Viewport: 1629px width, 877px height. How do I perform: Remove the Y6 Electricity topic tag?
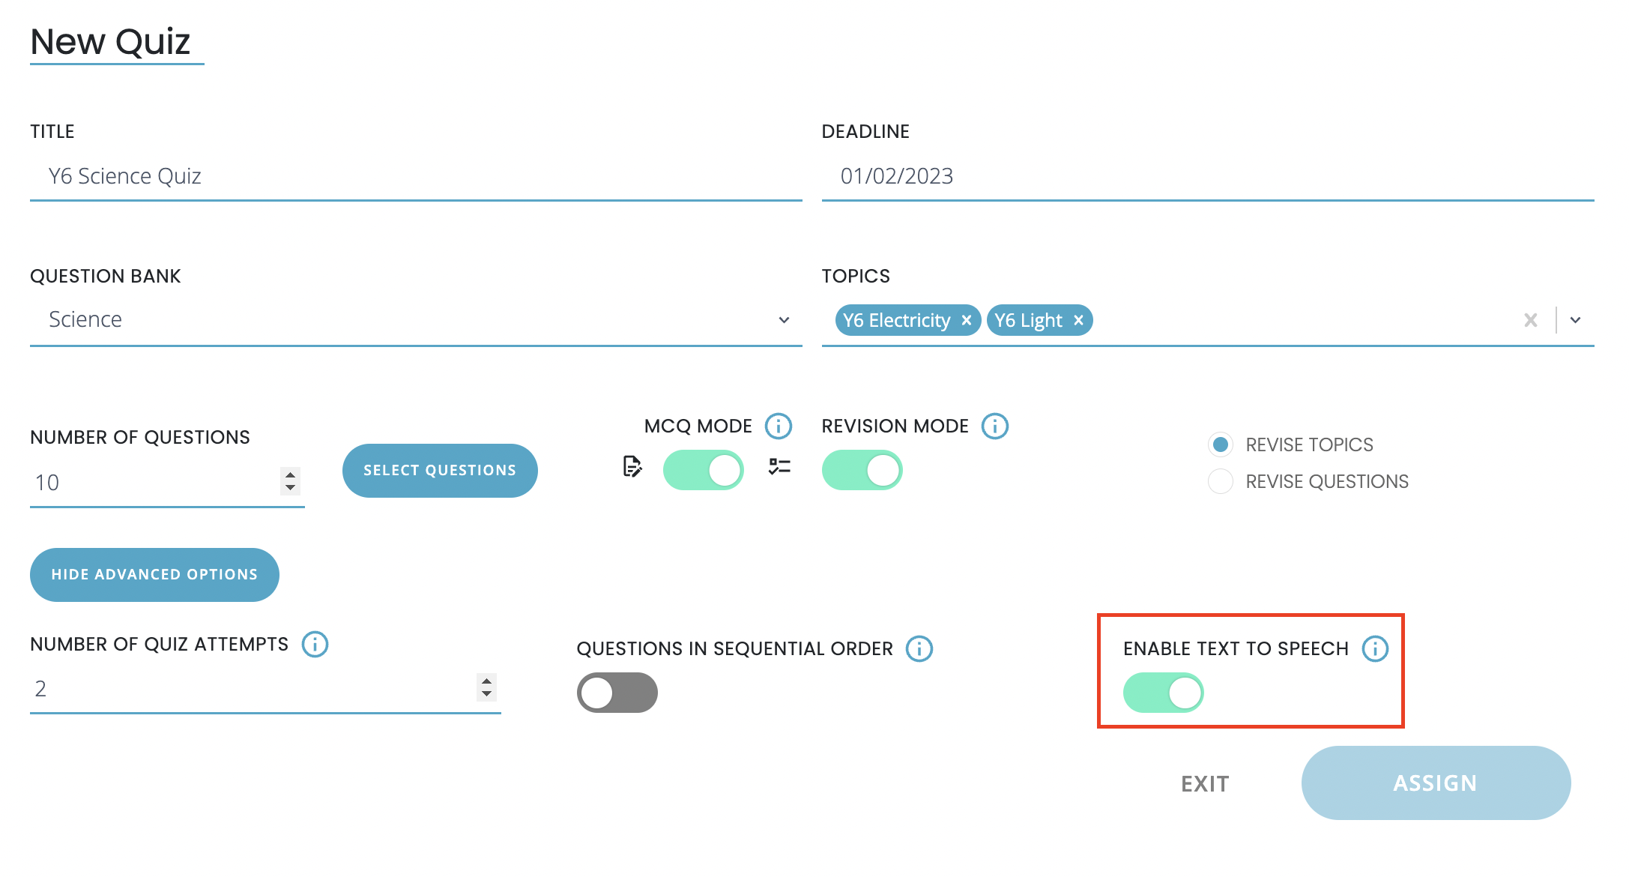click(x=967, y=321)
